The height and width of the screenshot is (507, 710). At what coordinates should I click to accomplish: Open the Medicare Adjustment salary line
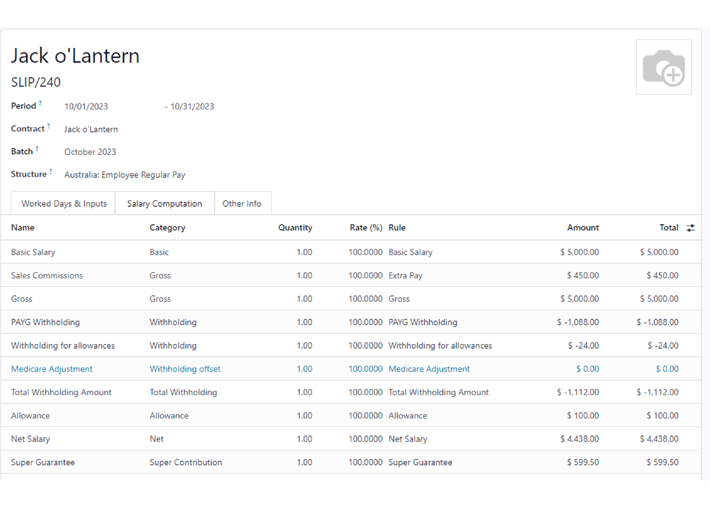click(51, 369)
